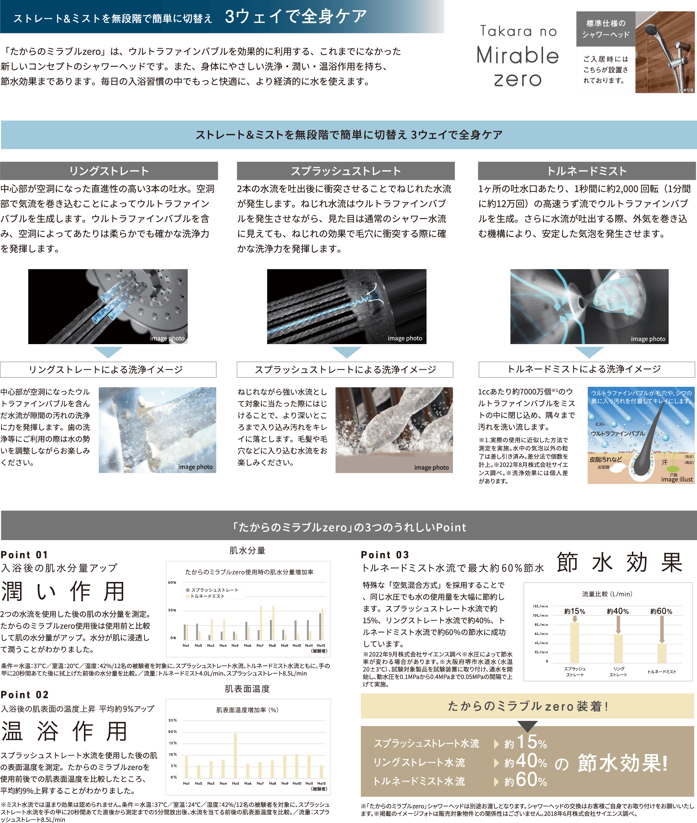Select the トルネードミスト header
Viewport: 697px width, 823px height.
pyautogui.click(x=587, y=171)
